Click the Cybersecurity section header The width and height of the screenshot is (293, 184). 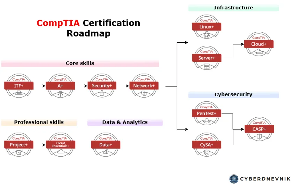coord(233,95)
